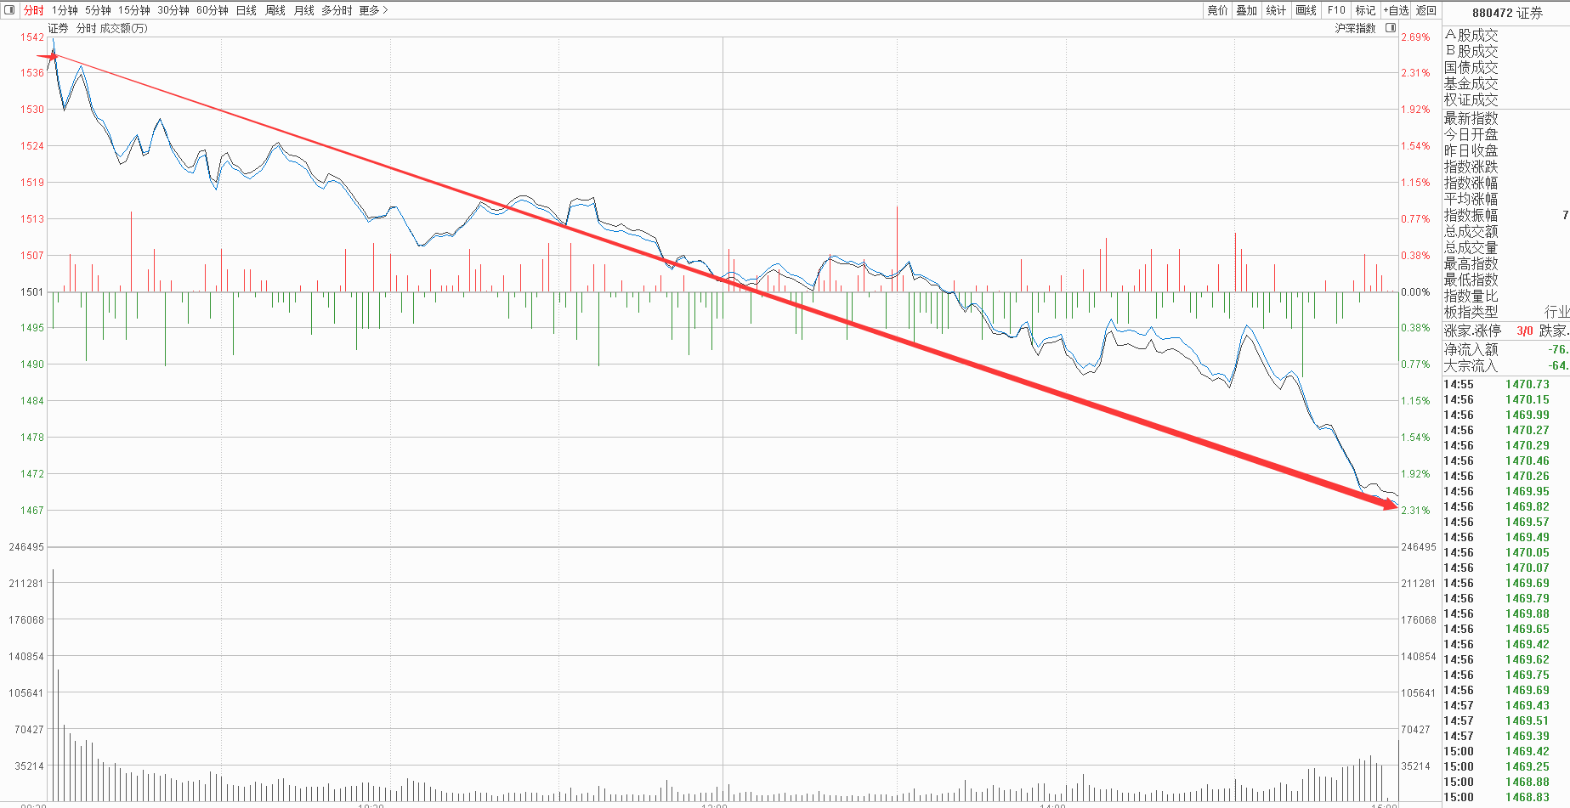Screen dimensions: 1570x808
Task: Open the 周线 weekly chart
Action: point(275,10)
